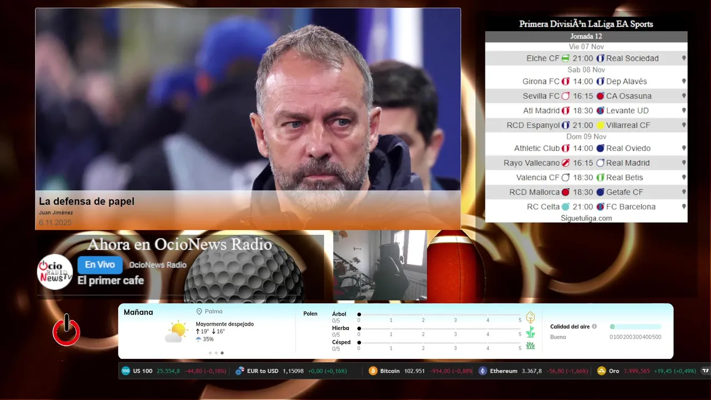The width and height of the screenshot is (711, 400).
Task: Click the Bitcoin coin icon in ticker
Action: 373,371
